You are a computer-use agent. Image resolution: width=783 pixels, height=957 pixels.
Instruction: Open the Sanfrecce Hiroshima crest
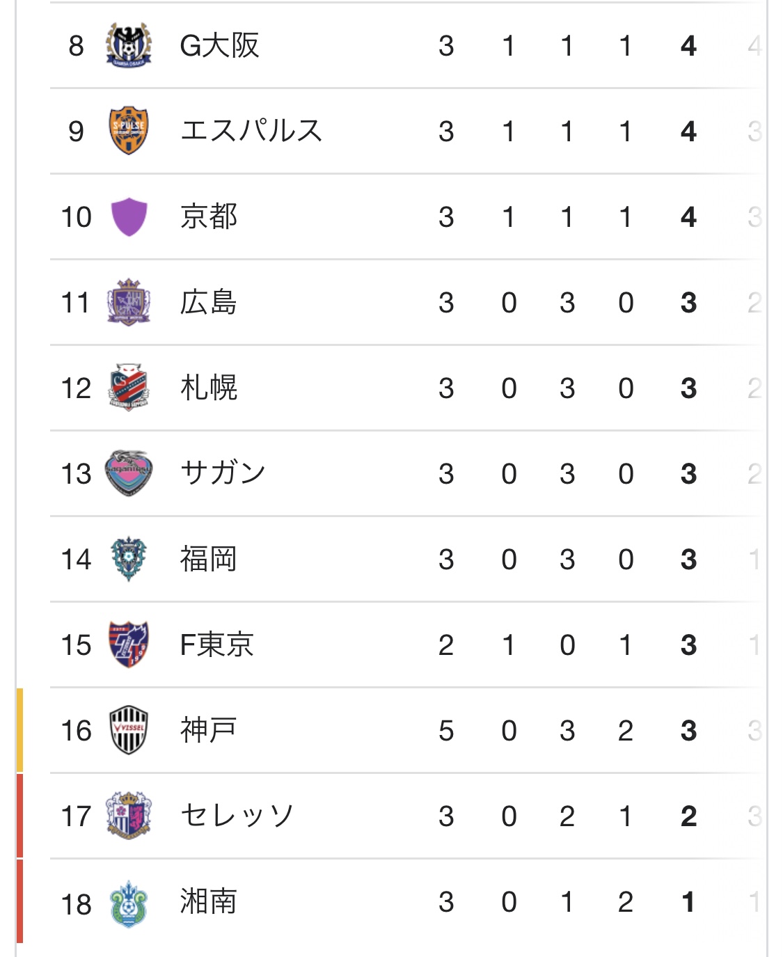tap(129, 302)
